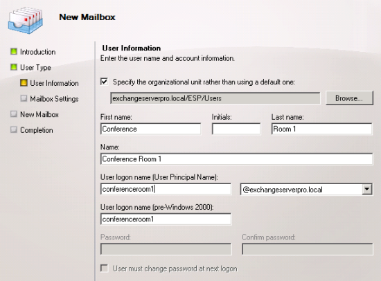Toggle User must change password checkbox
The height and width of the screenshot is (281, 381).
pos(104,269)
